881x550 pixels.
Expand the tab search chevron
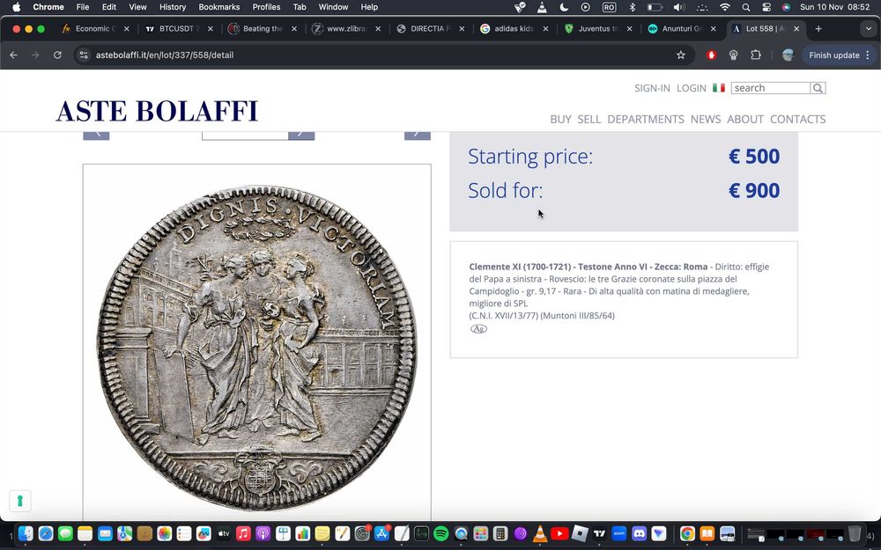868,29
